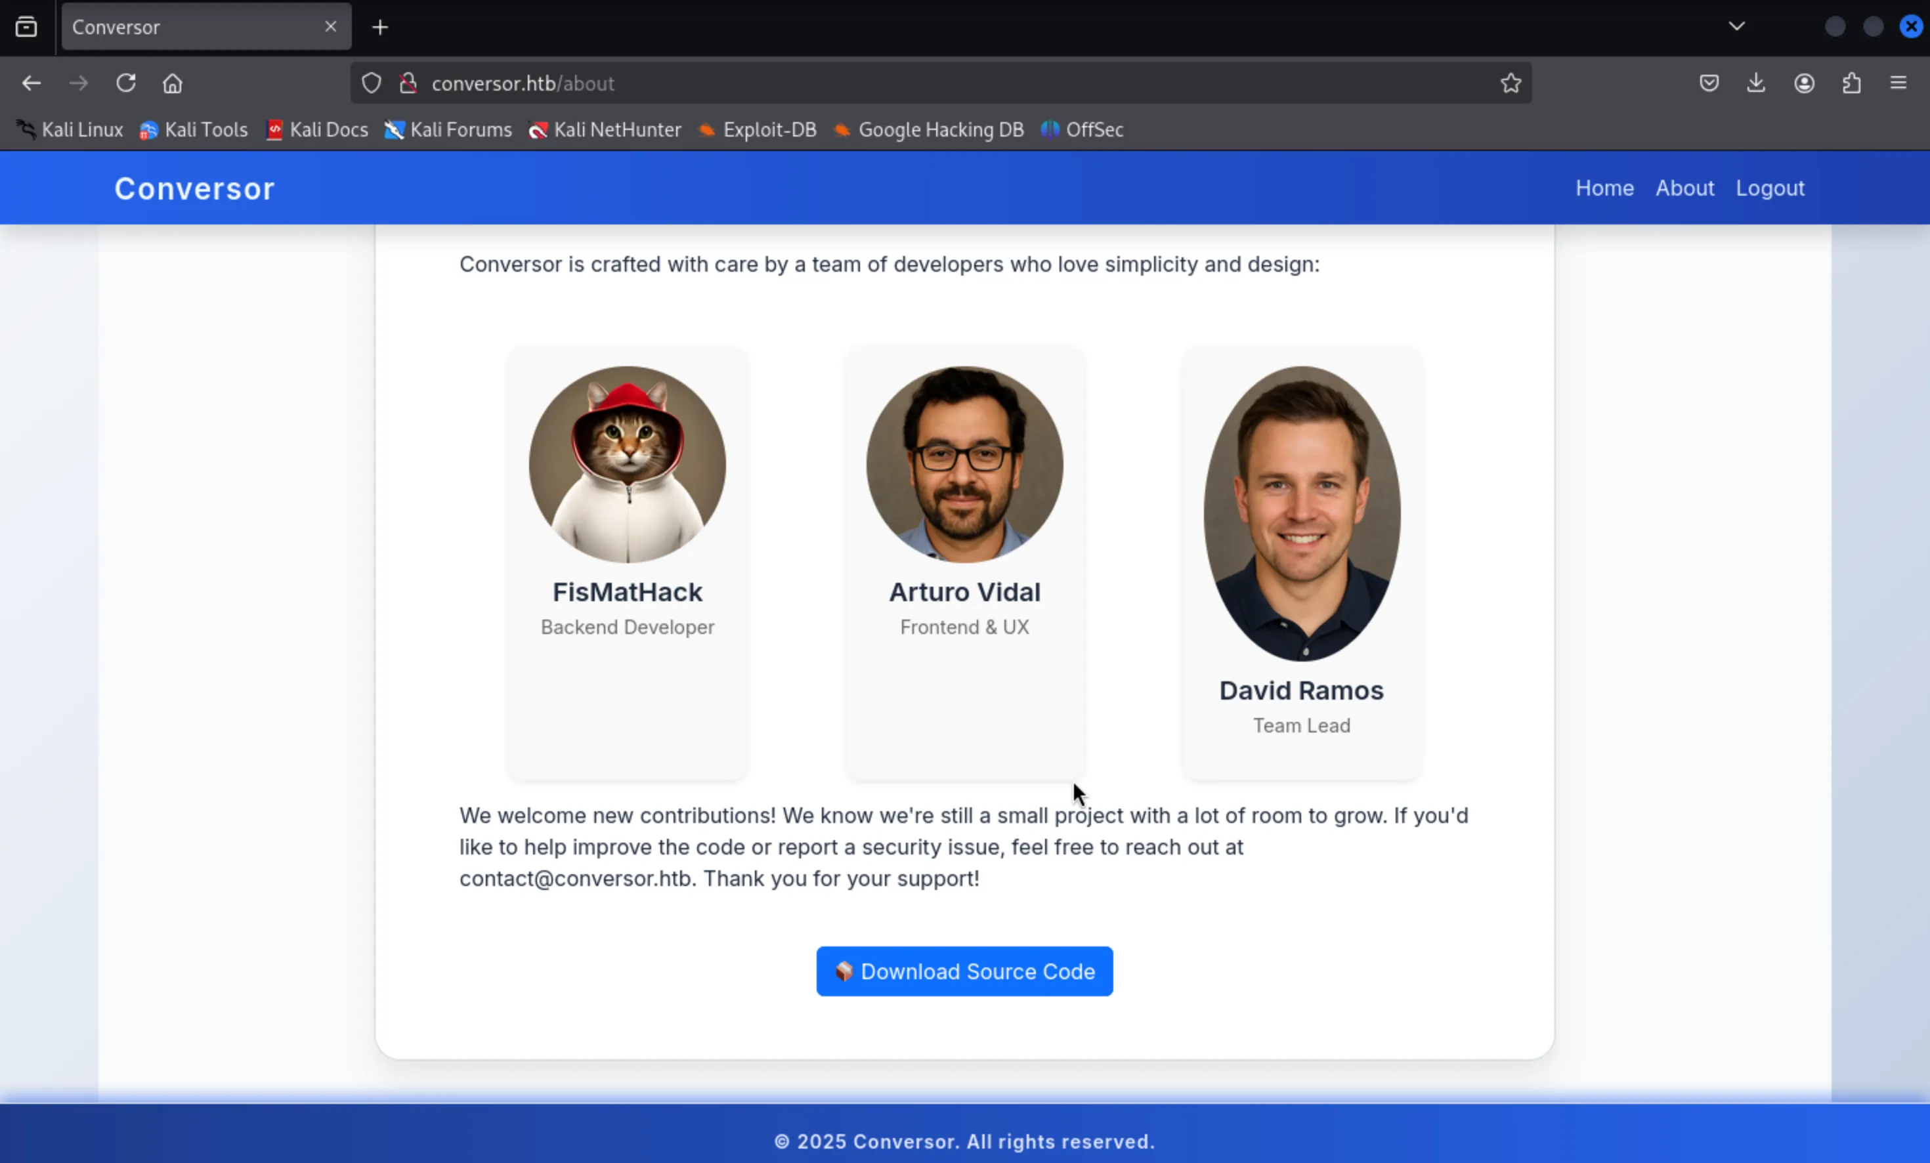Open the Firefox account icon
The width and height of the screenshot is (1930, 1163).
pyautogui.click(x=1805, y=83)
